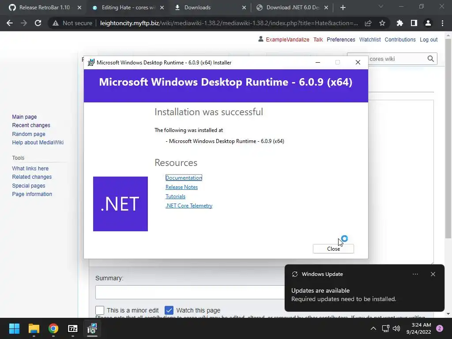
Task: Show hidden system tray icons
Action: pyautogui.click(x=373, y=328)
